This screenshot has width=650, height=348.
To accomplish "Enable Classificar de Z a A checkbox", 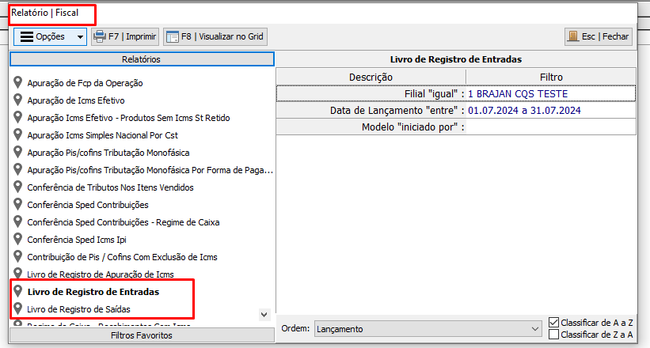I will (x=554, y=335).
